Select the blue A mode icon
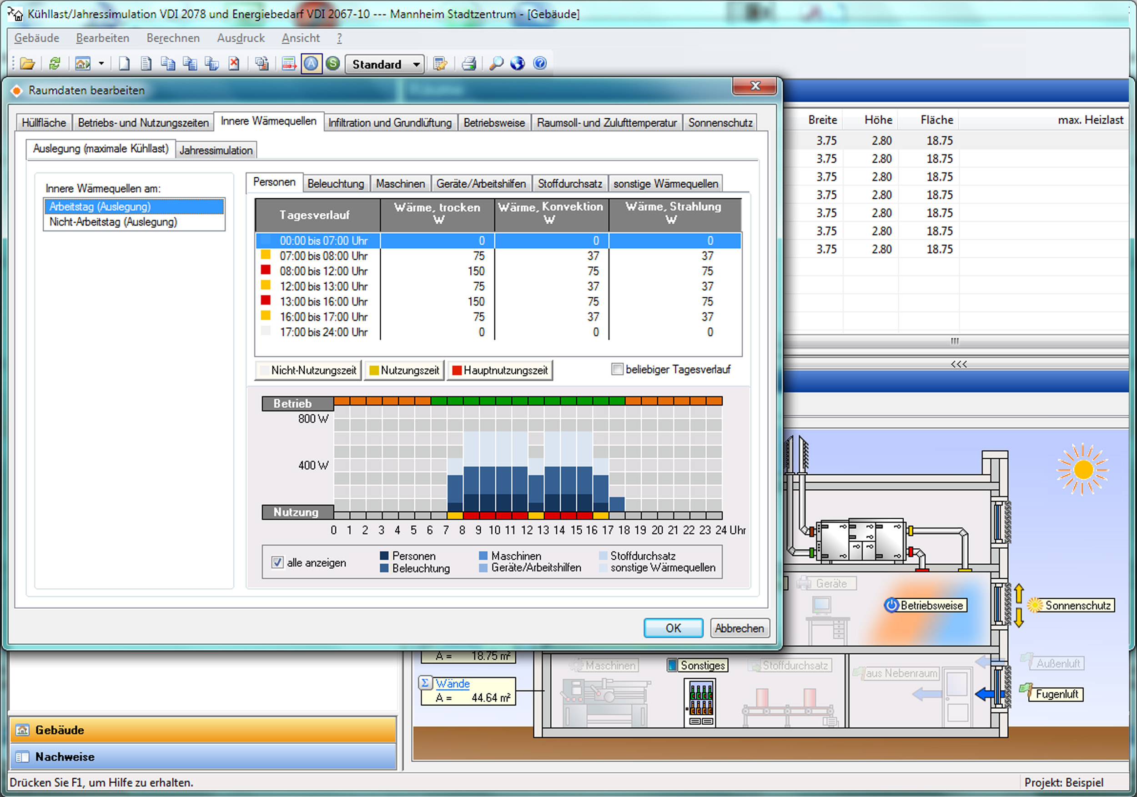 click(311, 64)
